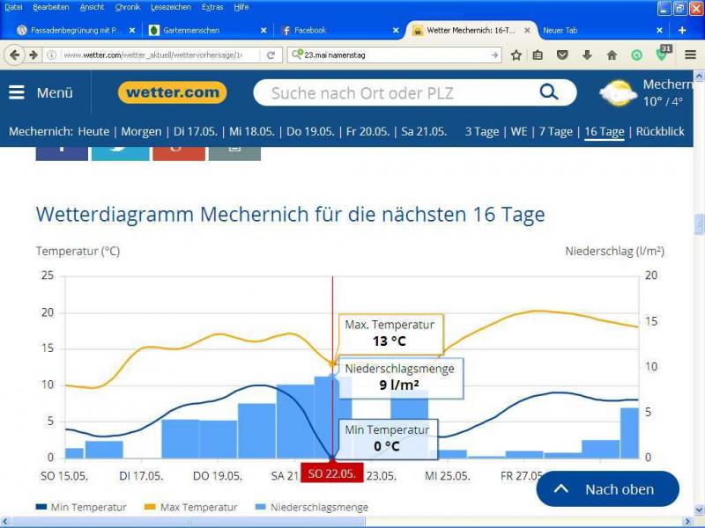Open the Pocket icon in toolbar
Image resolution: width=705 pixels, height=528 pixels.
click(562, 55)
